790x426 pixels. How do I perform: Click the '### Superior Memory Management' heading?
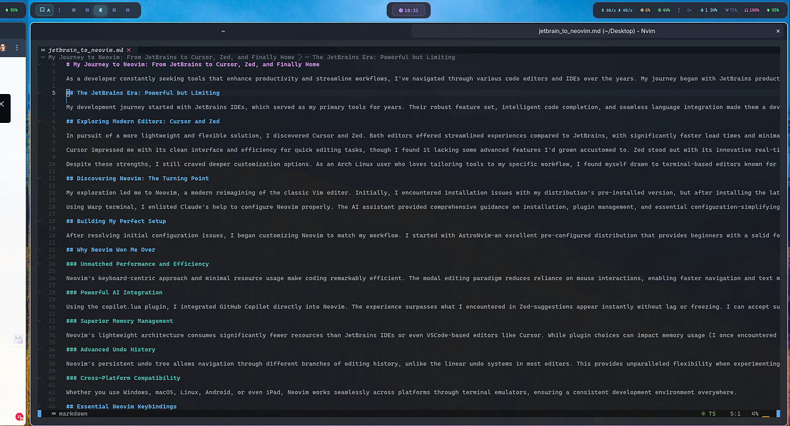(120, 321)
